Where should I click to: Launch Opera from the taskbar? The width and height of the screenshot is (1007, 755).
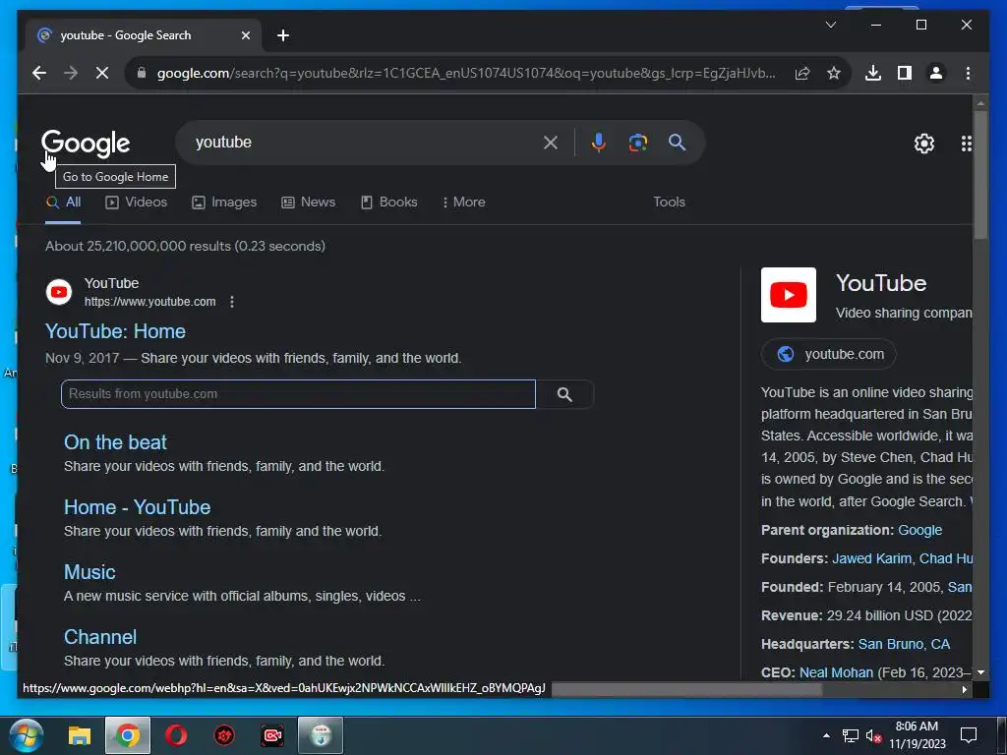pyautogui.click(x=176, y=735)
